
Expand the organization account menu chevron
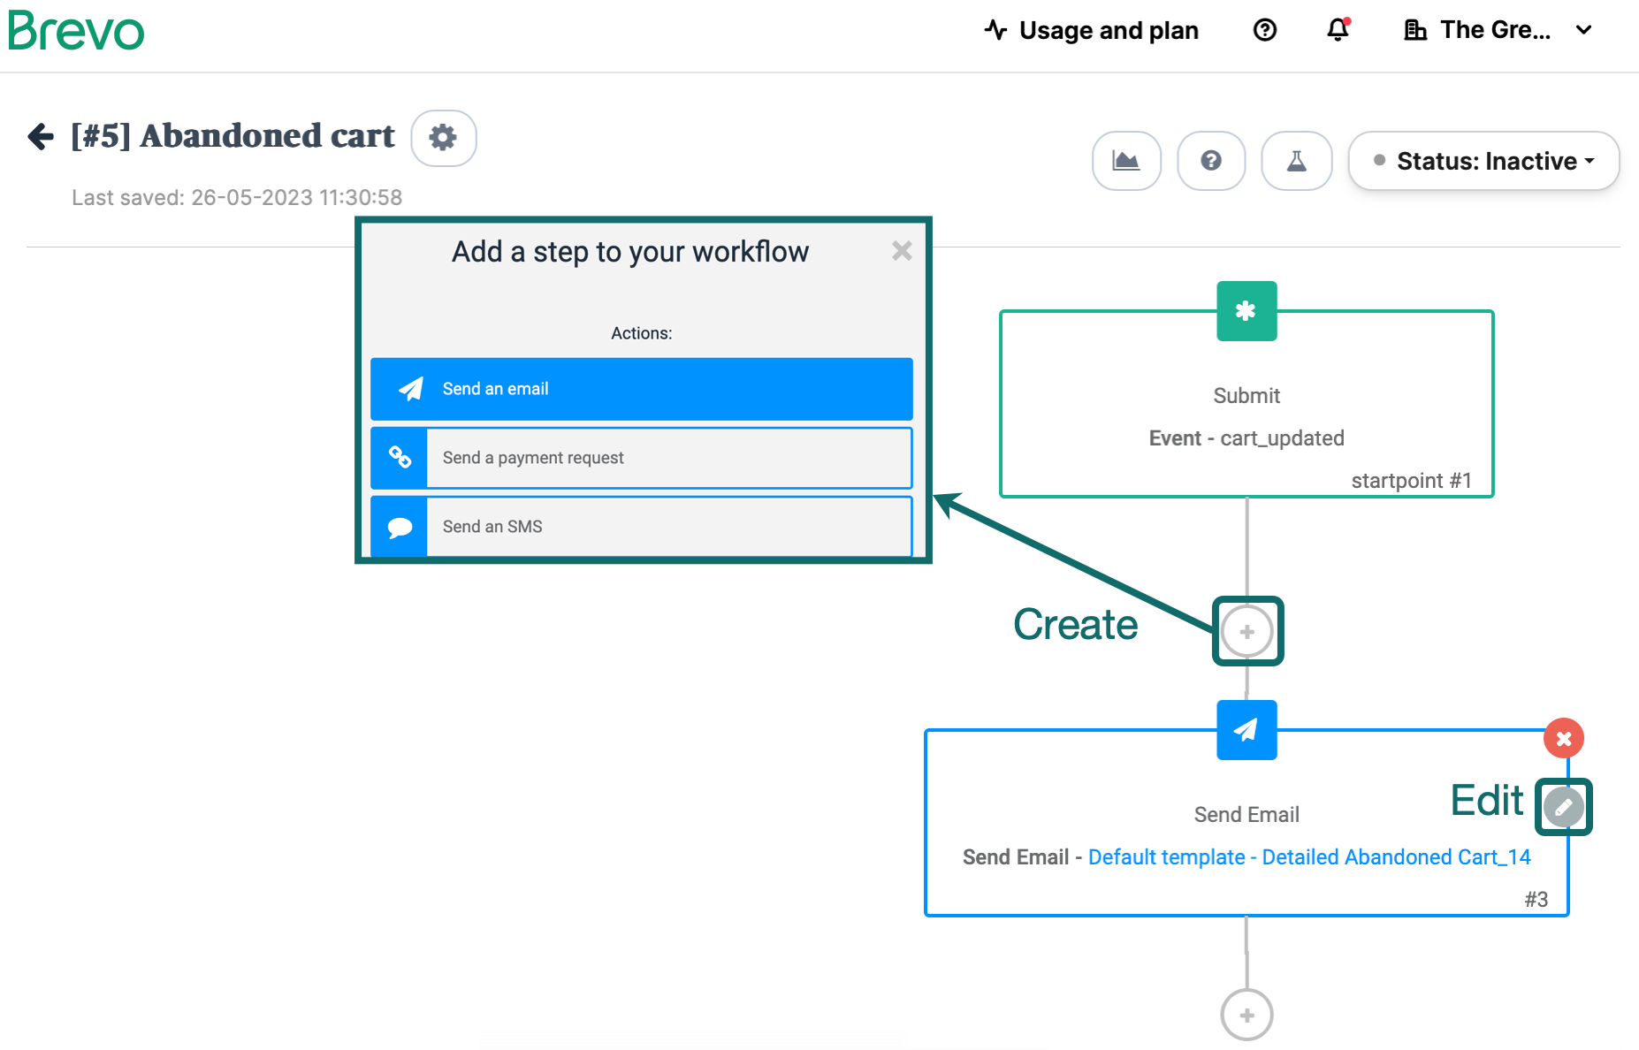click(x=1582, y=30)
